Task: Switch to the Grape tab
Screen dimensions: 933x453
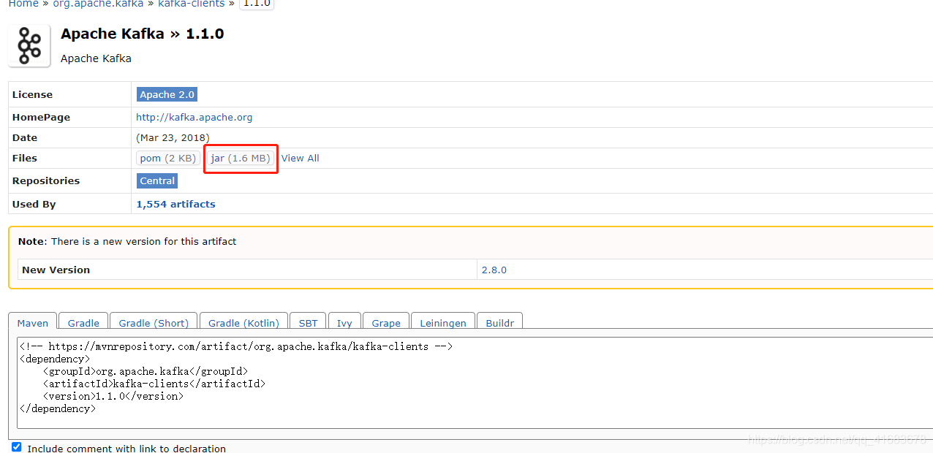Action: click(386, 322)
